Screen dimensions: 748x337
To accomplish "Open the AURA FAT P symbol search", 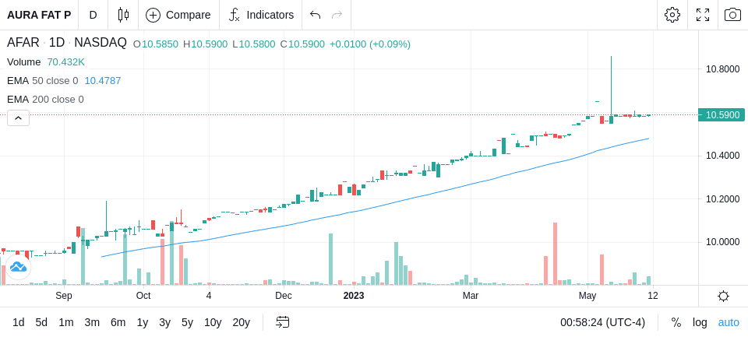I will [39, 15].
